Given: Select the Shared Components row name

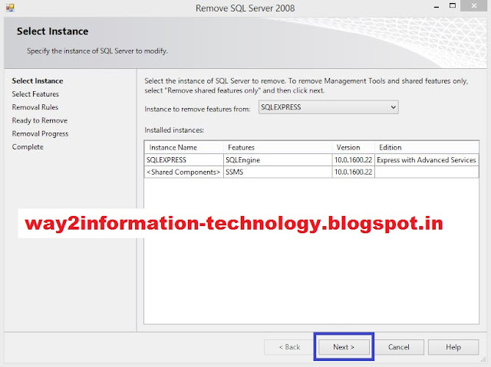Looking at the screenshot, I should [x=184, y=172].
